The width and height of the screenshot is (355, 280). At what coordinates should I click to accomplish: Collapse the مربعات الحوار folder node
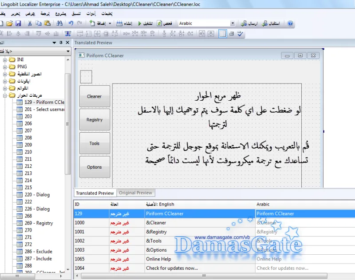pos(5,95)
